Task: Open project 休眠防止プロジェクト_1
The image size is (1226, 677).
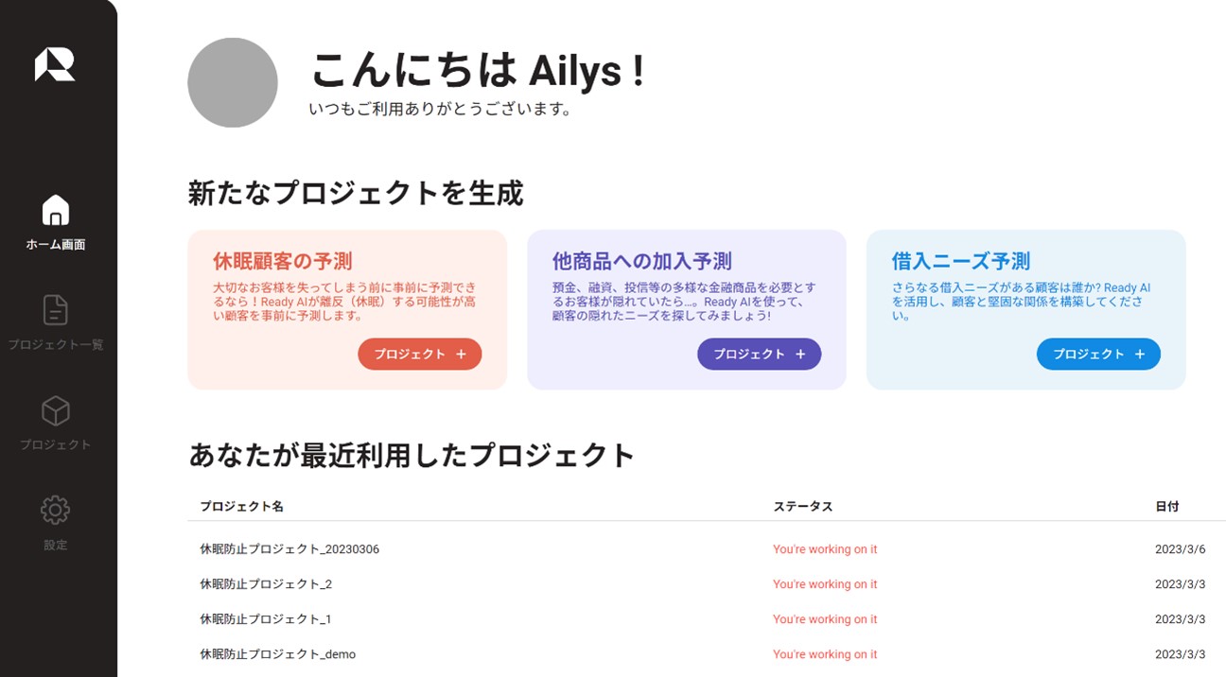Action: 265,619
